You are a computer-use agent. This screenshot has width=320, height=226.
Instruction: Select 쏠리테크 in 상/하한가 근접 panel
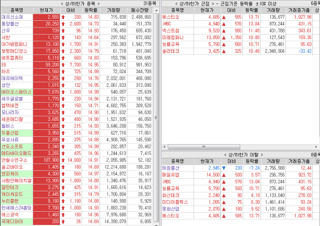click(171, 51)
